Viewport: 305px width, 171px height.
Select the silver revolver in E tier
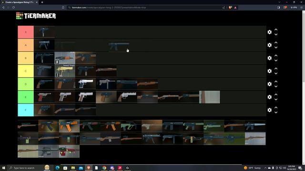click(127, 97)
